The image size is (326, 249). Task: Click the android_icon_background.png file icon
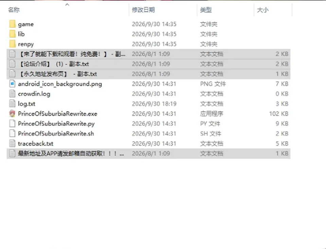[12, 84]
